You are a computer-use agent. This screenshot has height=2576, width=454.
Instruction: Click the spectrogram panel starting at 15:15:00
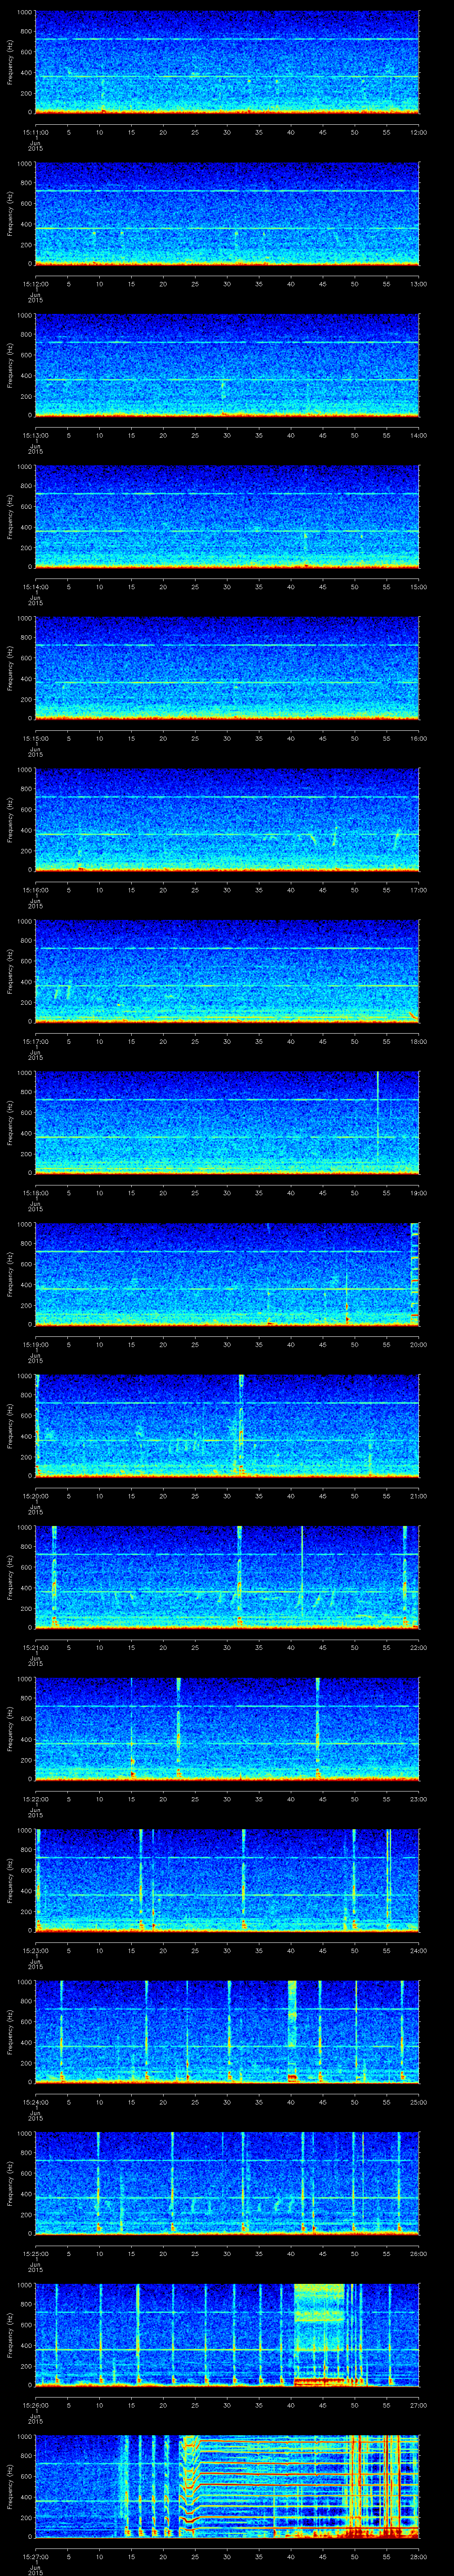point(227,668)
